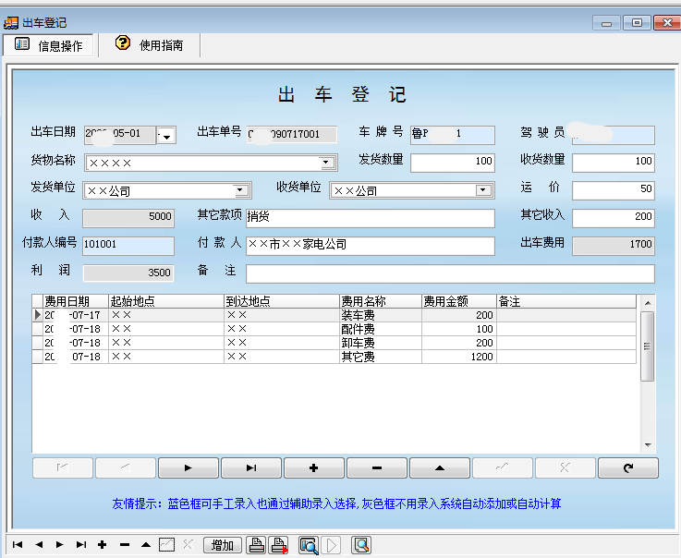Click 其它收入 field showing 200
This screenshot has height=558, width=681.
pyautogui.click(x=614, y=217)
